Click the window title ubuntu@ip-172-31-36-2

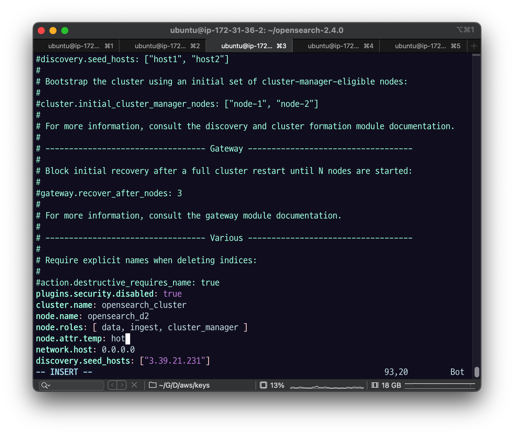[257, 30]
